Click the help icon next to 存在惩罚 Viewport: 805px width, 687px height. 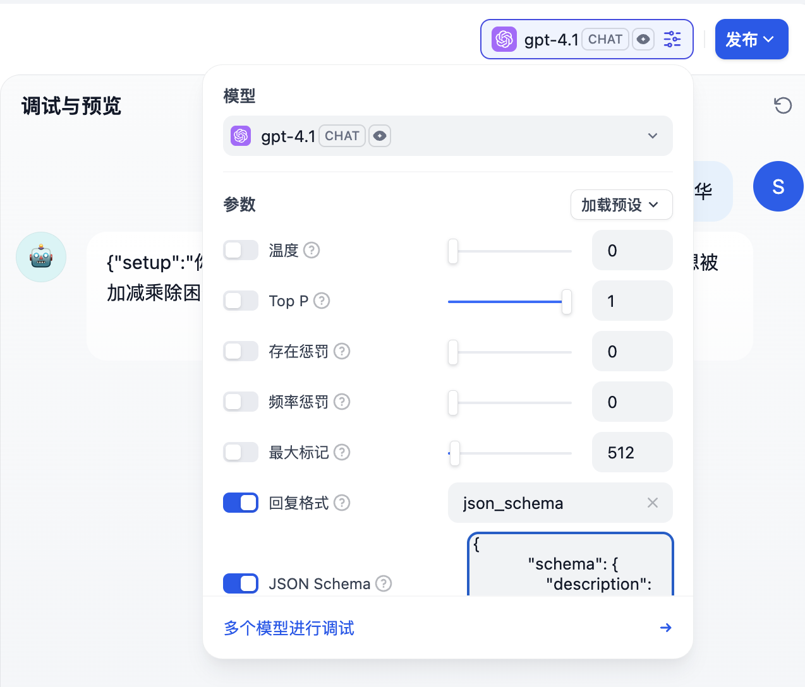[x=342, y=352]
